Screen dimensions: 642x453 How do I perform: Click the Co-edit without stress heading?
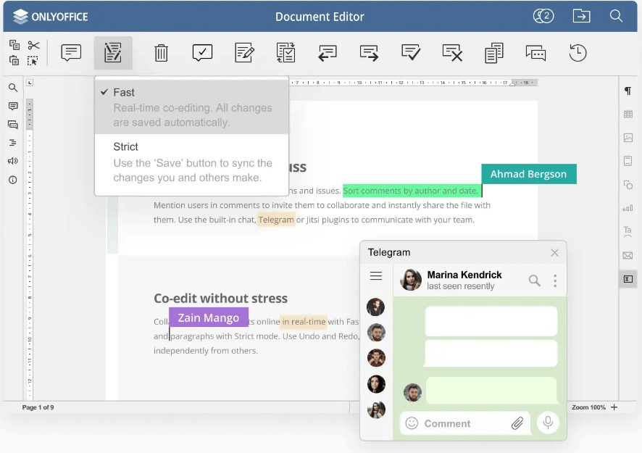221,298
